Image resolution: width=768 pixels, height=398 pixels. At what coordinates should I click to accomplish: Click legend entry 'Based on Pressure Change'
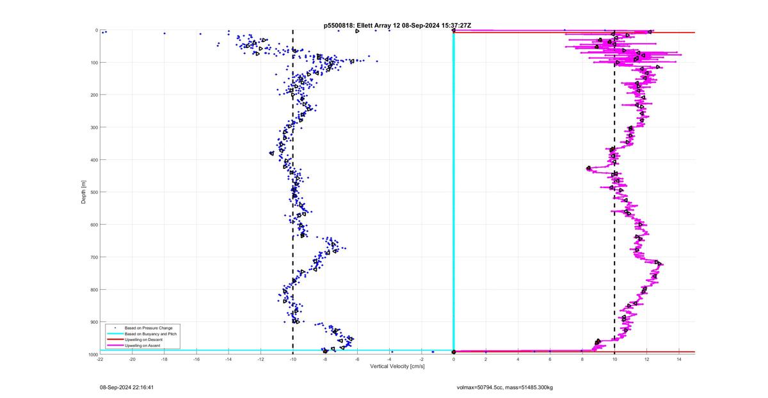tap(148, 328)
